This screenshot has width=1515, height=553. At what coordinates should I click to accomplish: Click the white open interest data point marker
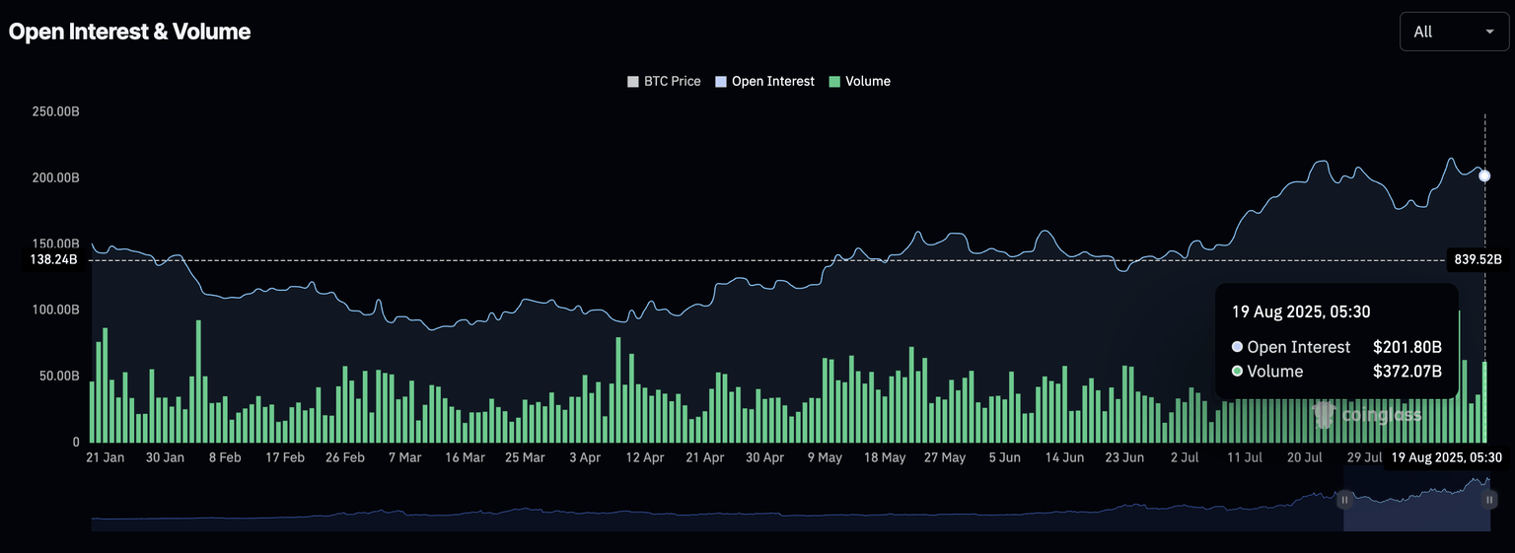[x=1484, y=175]
